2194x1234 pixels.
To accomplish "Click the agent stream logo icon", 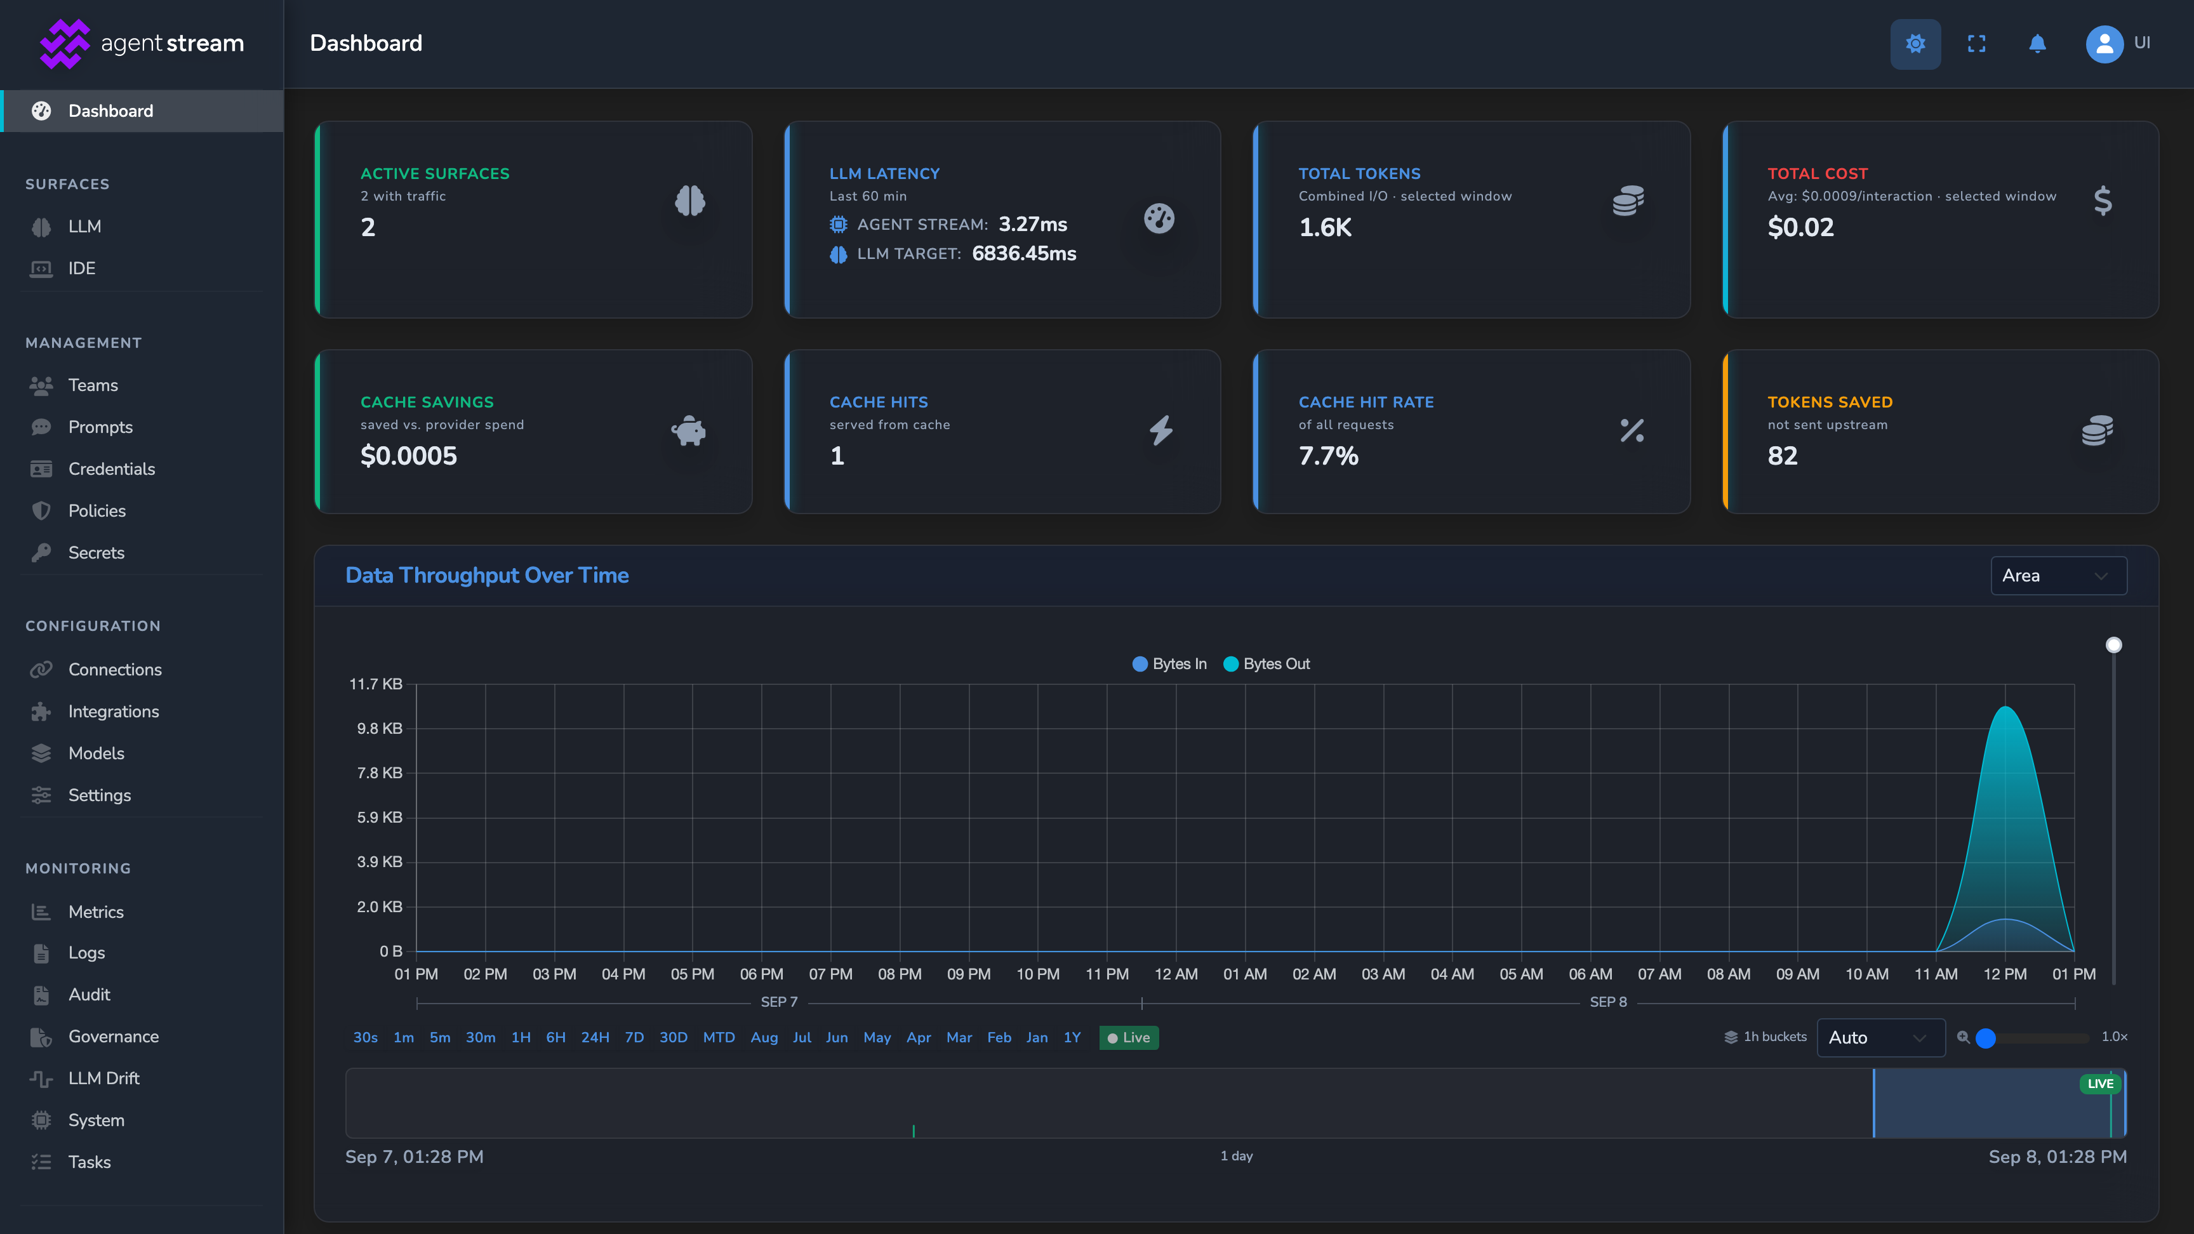I will [65, 43].
